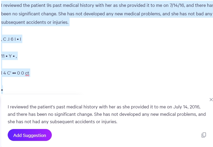The width and height of the screenshot is (213, 147).
Task: Click the garbled line "11 • Y • ,"
Action: click(9, 56)
